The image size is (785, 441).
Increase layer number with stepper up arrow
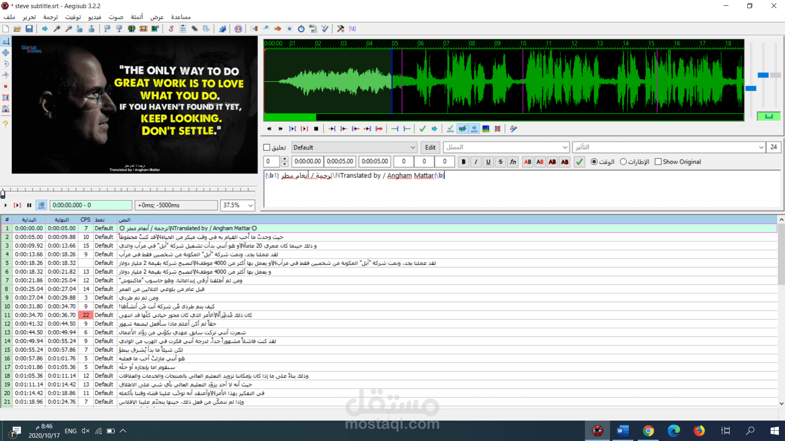[x=285, y=159]
